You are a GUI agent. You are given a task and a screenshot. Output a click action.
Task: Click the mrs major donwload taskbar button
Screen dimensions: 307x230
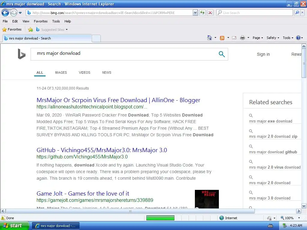point(55,226)
